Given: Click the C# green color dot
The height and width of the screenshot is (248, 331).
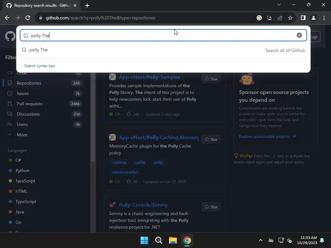Looking at the screenshot, I should tap(10, 160).
